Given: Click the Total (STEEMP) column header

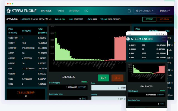Looking at the screenshot, I should coord(43,31).
